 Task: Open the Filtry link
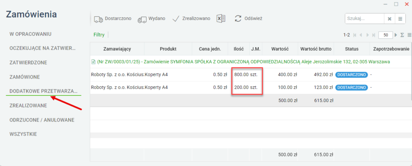[99, 34]
